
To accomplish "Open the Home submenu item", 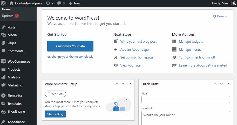I will [x=6, y=9].
